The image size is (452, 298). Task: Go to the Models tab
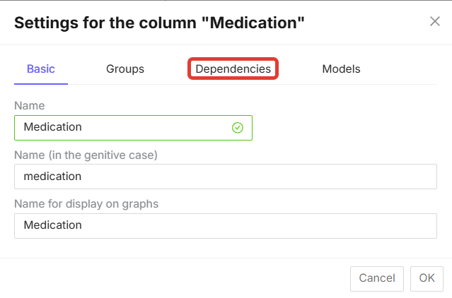pyautogui.click(x=341, y=69)
